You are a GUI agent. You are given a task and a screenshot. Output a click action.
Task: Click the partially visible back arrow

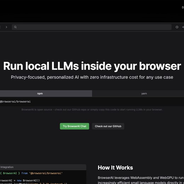click(x=0, y=27)
